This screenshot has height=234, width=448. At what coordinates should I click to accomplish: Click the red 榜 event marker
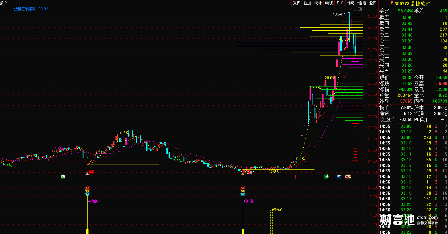point(349,177)
